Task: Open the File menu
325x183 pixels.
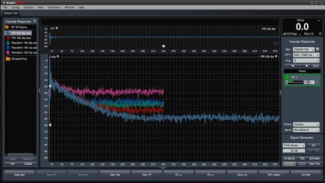Action: [5, 7]
